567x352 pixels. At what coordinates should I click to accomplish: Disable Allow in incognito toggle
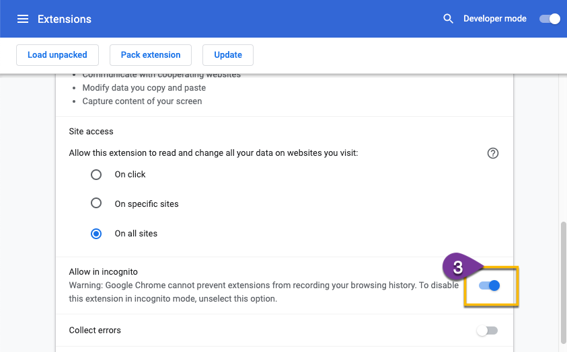tap(489, 285)
